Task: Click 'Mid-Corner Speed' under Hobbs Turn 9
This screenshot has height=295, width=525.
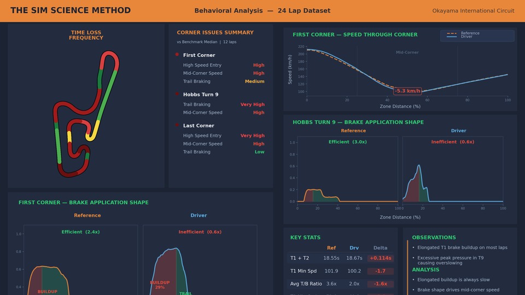Action: [202, 113]
